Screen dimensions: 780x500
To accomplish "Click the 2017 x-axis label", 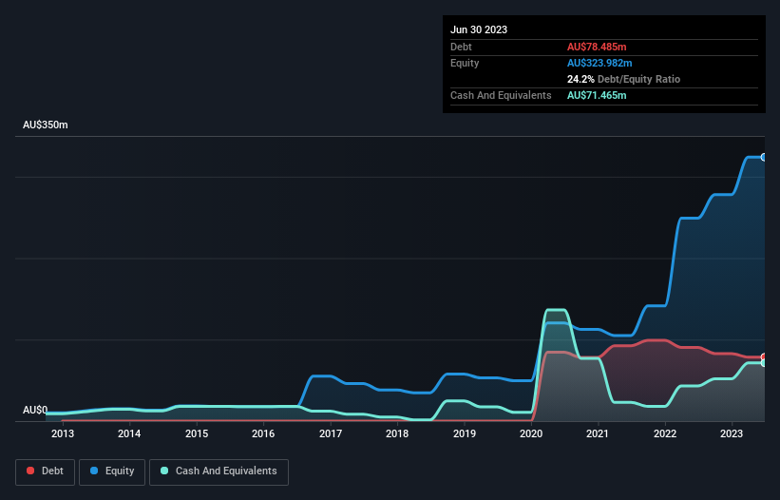I will [331, 433].
